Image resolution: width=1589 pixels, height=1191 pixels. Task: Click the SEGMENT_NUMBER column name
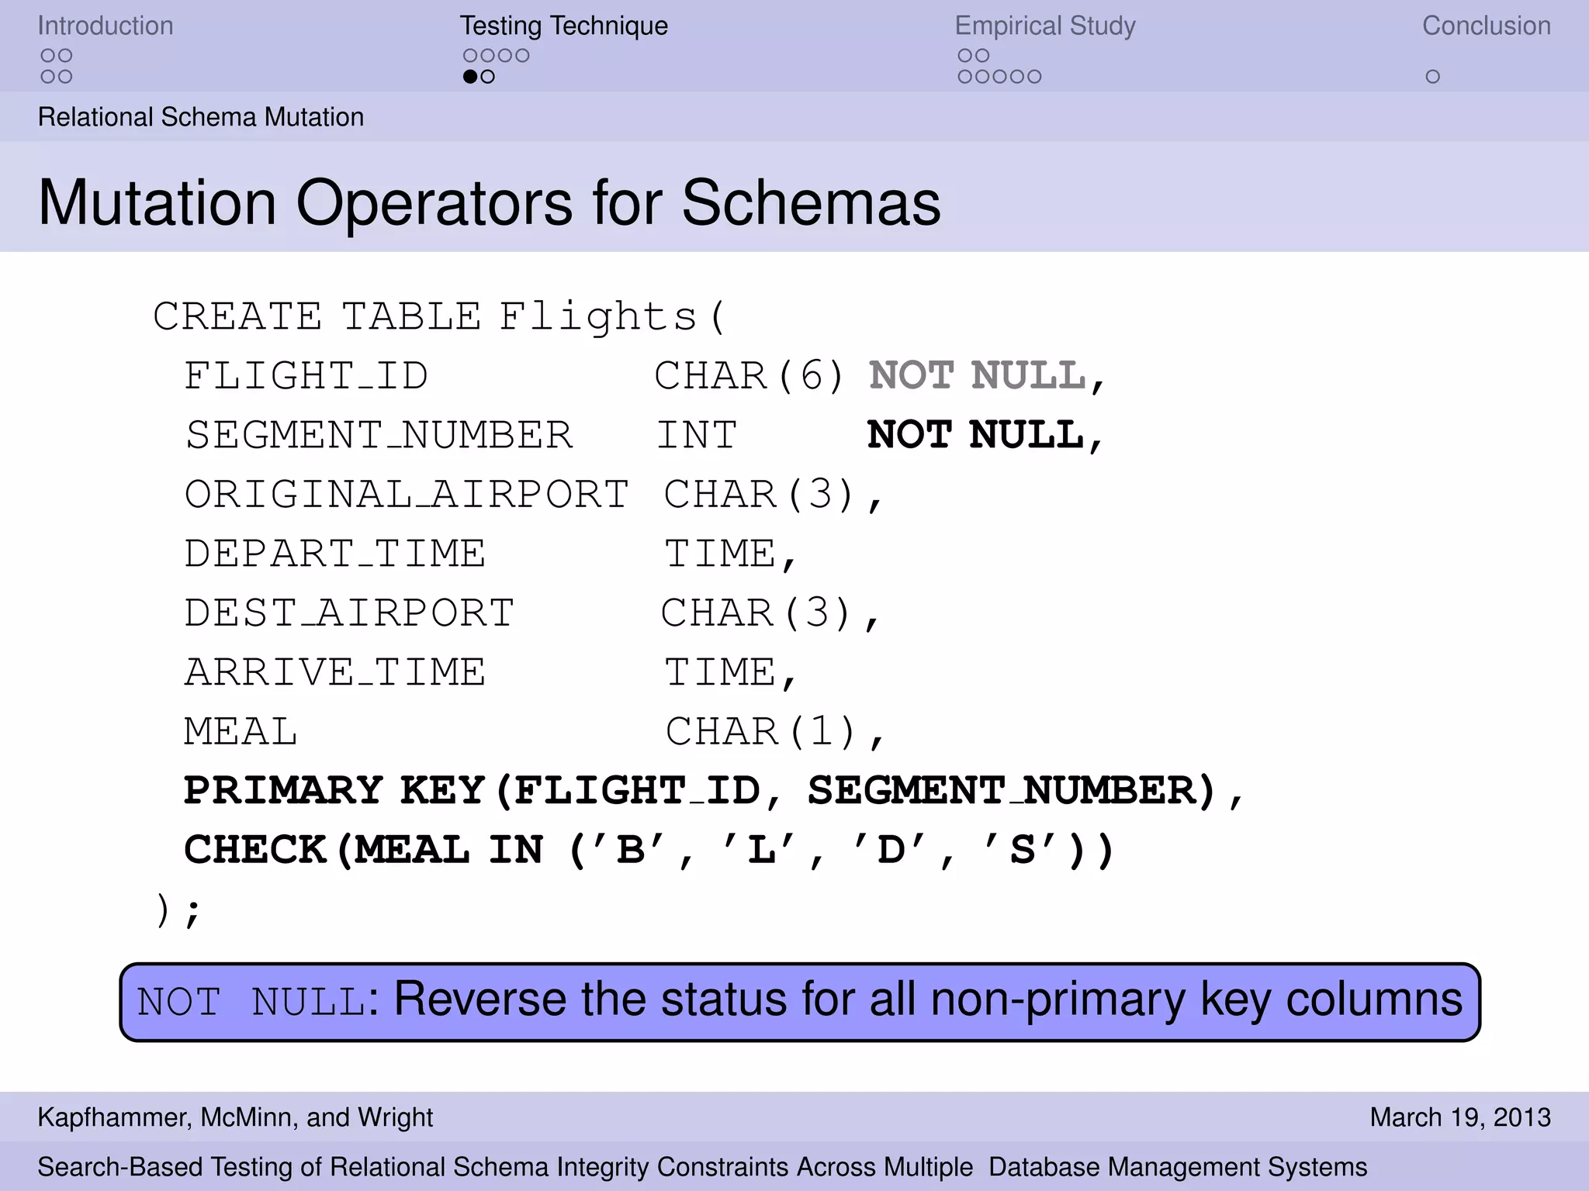(379, 435)
